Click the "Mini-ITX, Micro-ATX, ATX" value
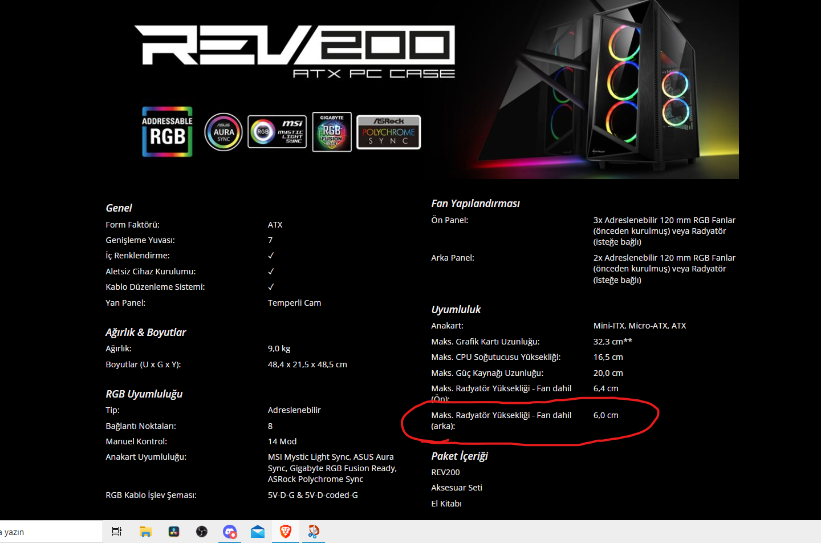This screenshot has width=821, height=543. tap(640, 326)
